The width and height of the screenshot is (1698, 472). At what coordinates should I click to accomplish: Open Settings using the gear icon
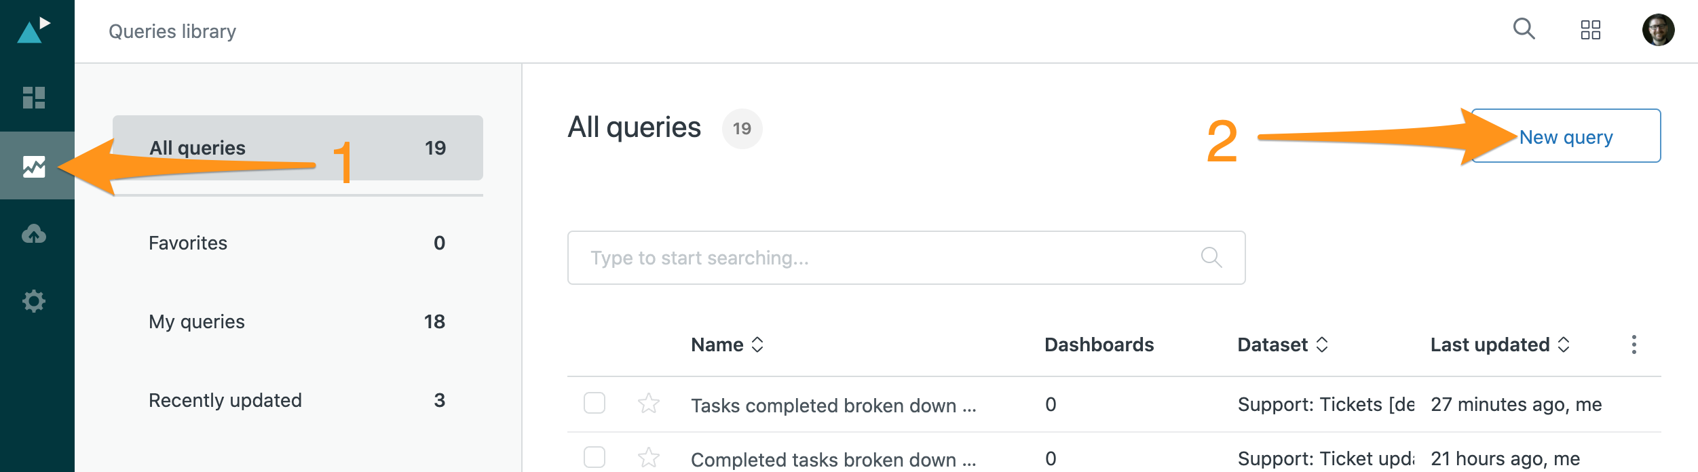pyautogui.click(x=35, y=300)
